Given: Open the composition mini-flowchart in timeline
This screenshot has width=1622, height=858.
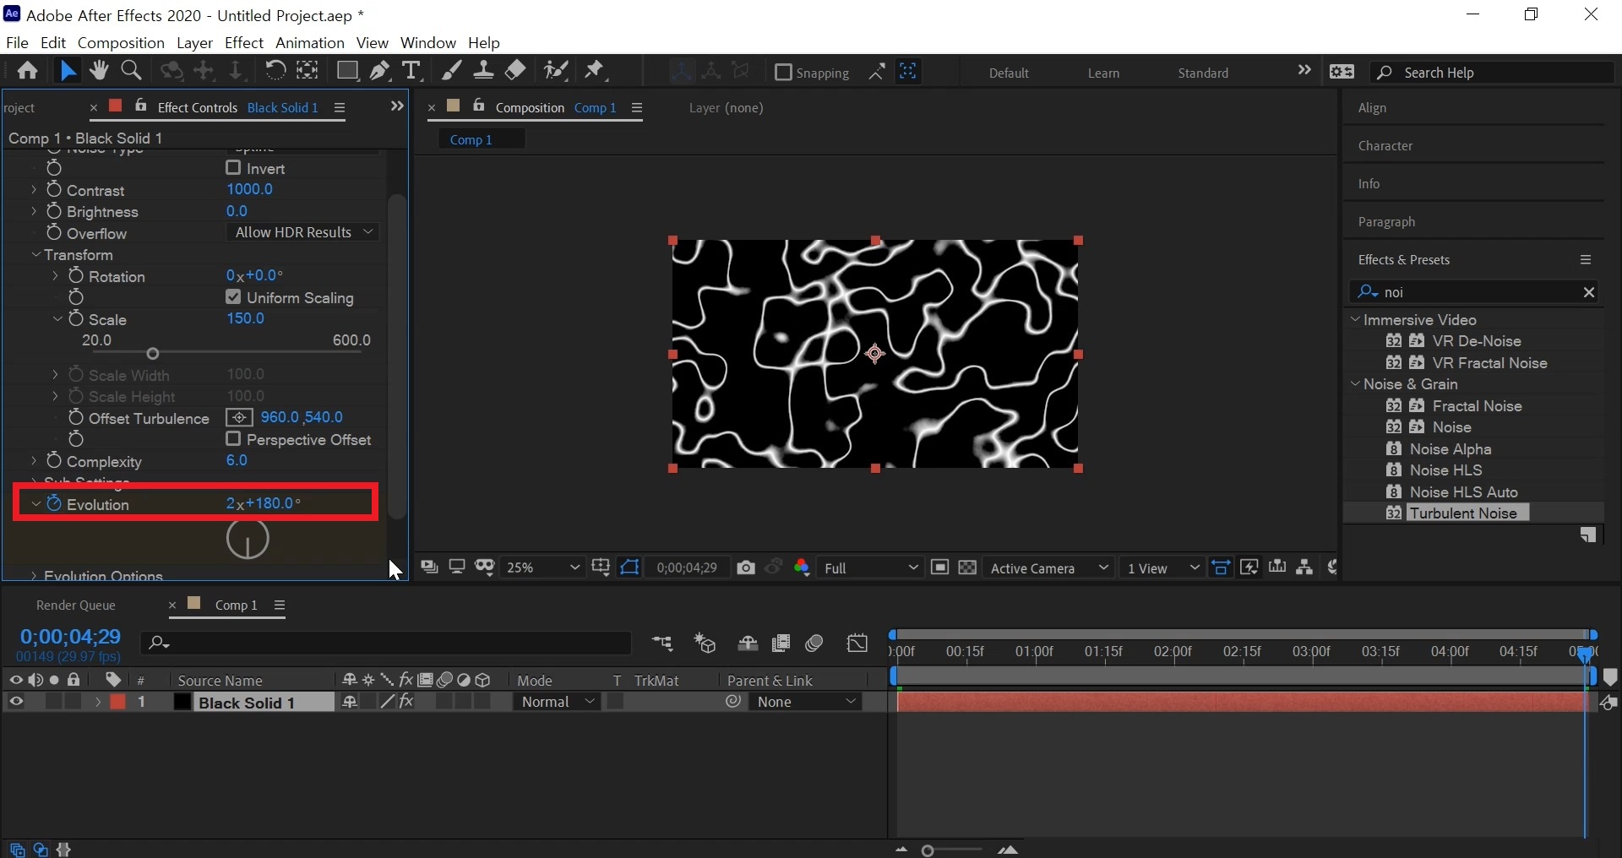Looking at the screenshot, I should coord(662,644).
